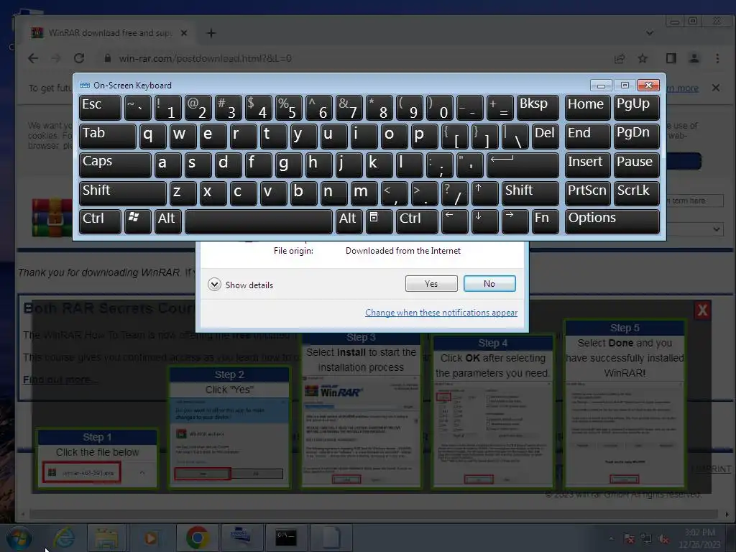Click the context menu key
Viewport: 736px width, 552px height.
379,221
